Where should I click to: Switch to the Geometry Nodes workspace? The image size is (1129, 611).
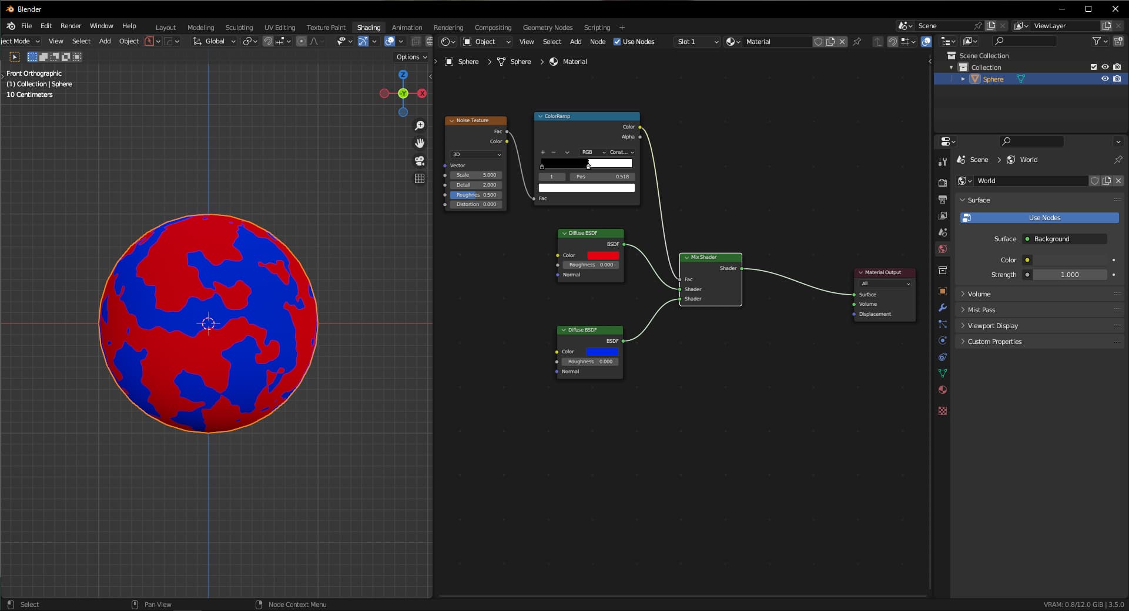(547, 28)
